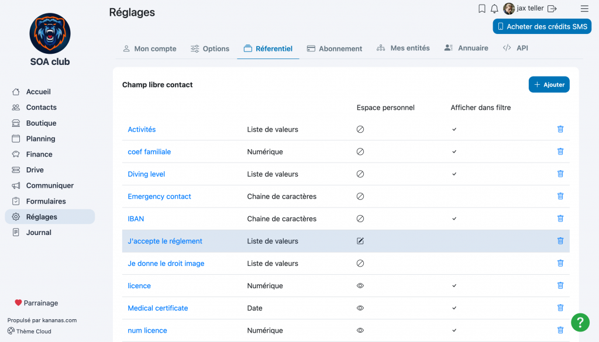Go to Accueil in sidebar
This screenshot has width=599, height=342.
pyautogui.click(x=50, y=92)
